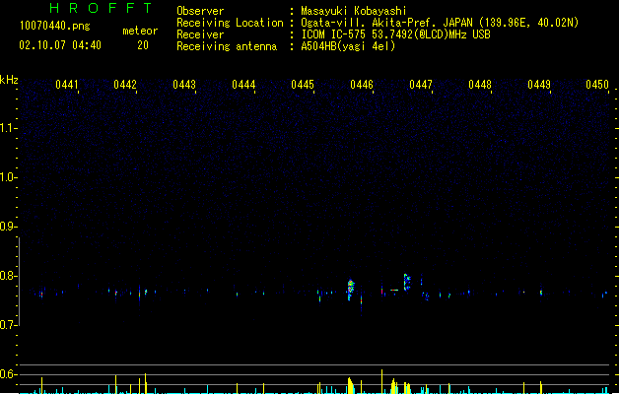
Task: Click the 0443 time marker
Action: [184, 85]
